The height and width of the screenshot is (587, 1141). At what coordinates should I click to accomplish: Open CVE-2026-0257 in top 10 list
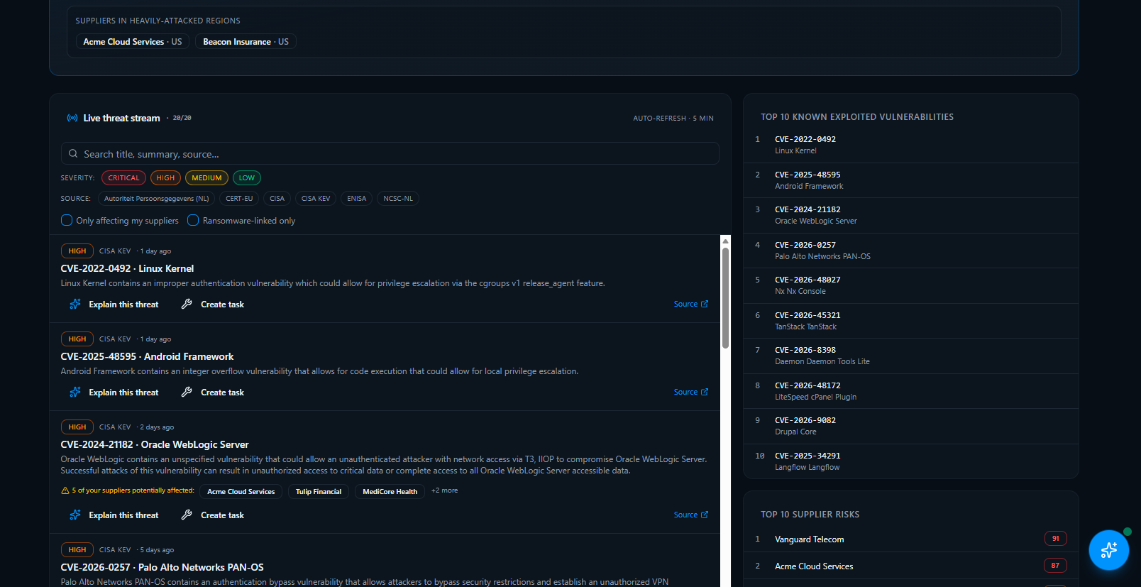[x=911, y=251]
